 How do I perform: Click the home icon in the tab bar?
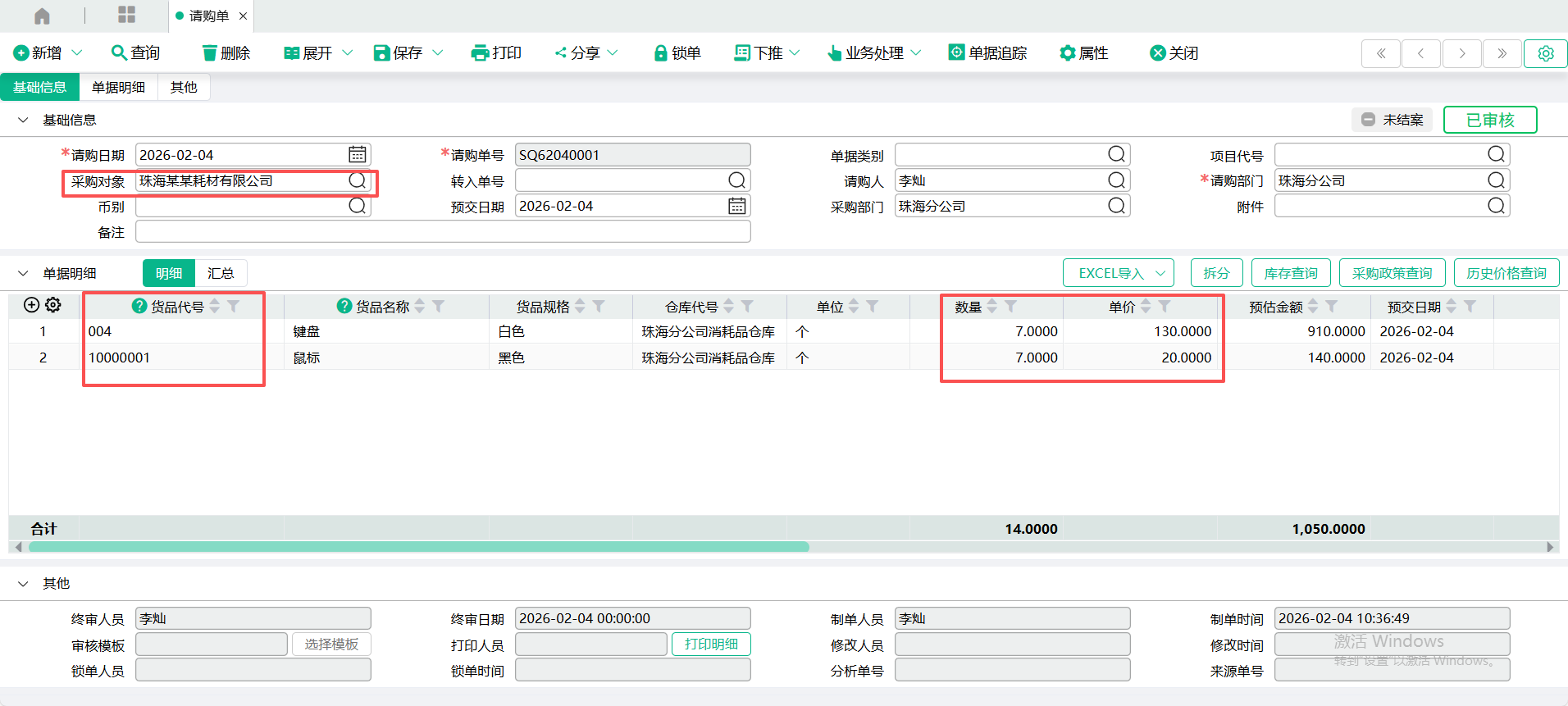pyautogui.click(x=42, y=16)
